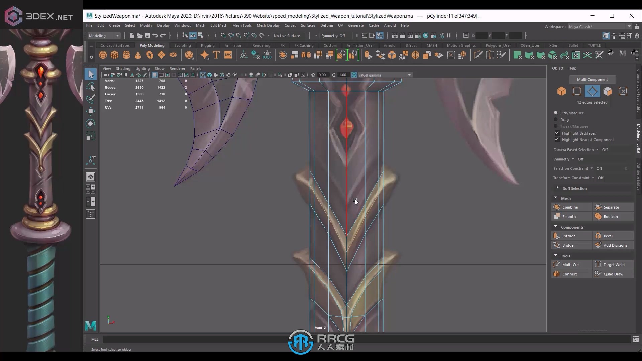Toggle Highlight Nearest Component option
This screenshot has height=361, width=642.
pyautogui.click(x=557, y=140)
